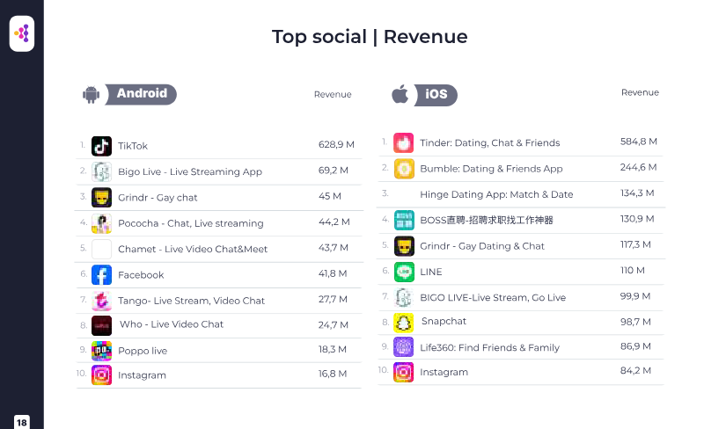Click Hinge Dating App: Match & Date
The width and height of the screenshot is (704, 429).
click(496, 194)
